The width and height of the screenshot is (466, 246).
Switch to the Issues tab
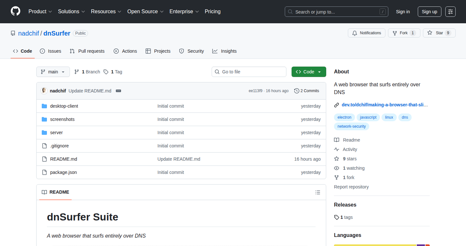pyautogui.click(x=50, y=51)
